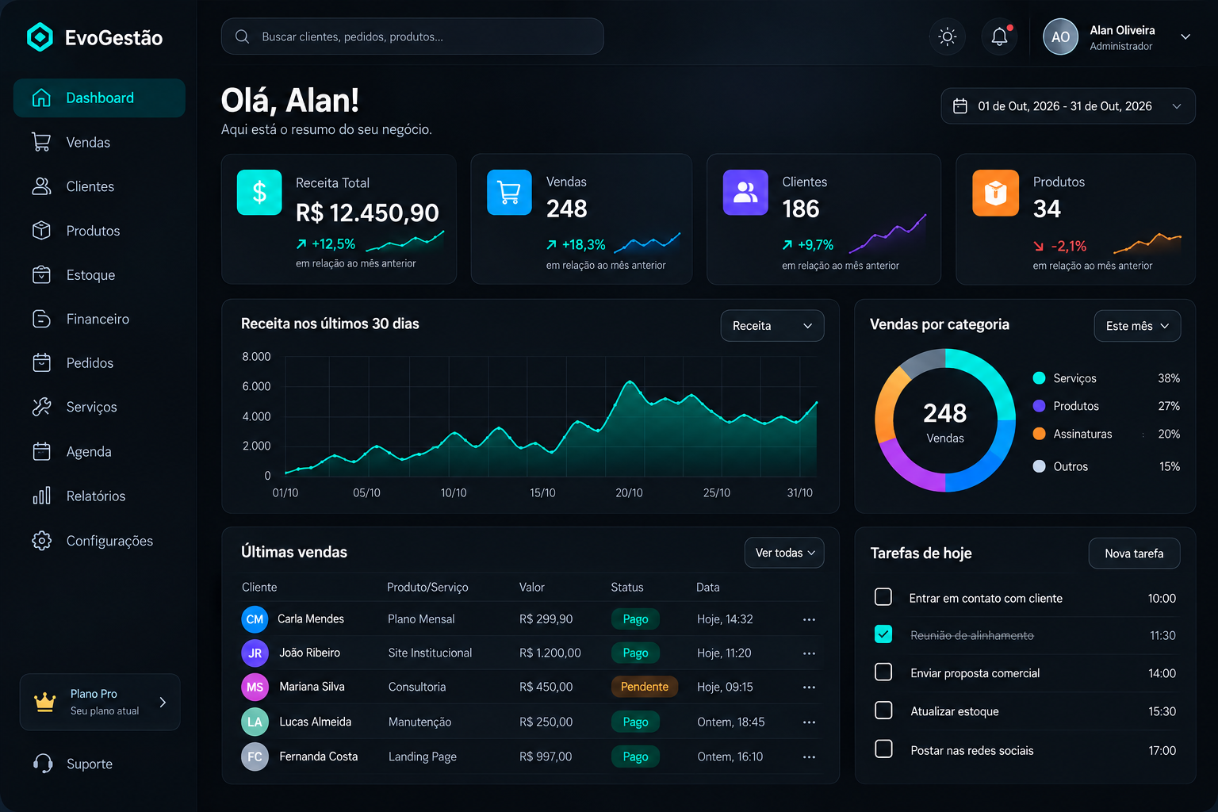The image size is (1218, 812).
Task: Open actions menu for Lucas Almeida sale
Action: coord(809,722)
